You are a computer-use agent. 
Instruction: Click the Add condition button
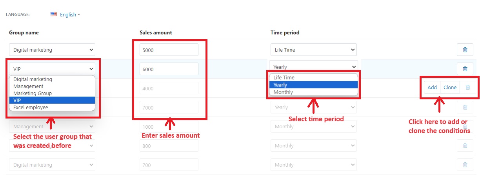pyautogui.click(x=432, y=88)
